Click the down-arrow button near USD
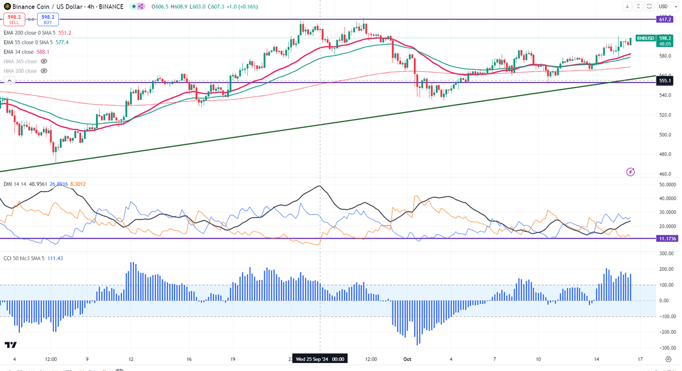 pyautogui.click(x=628, y=7)
